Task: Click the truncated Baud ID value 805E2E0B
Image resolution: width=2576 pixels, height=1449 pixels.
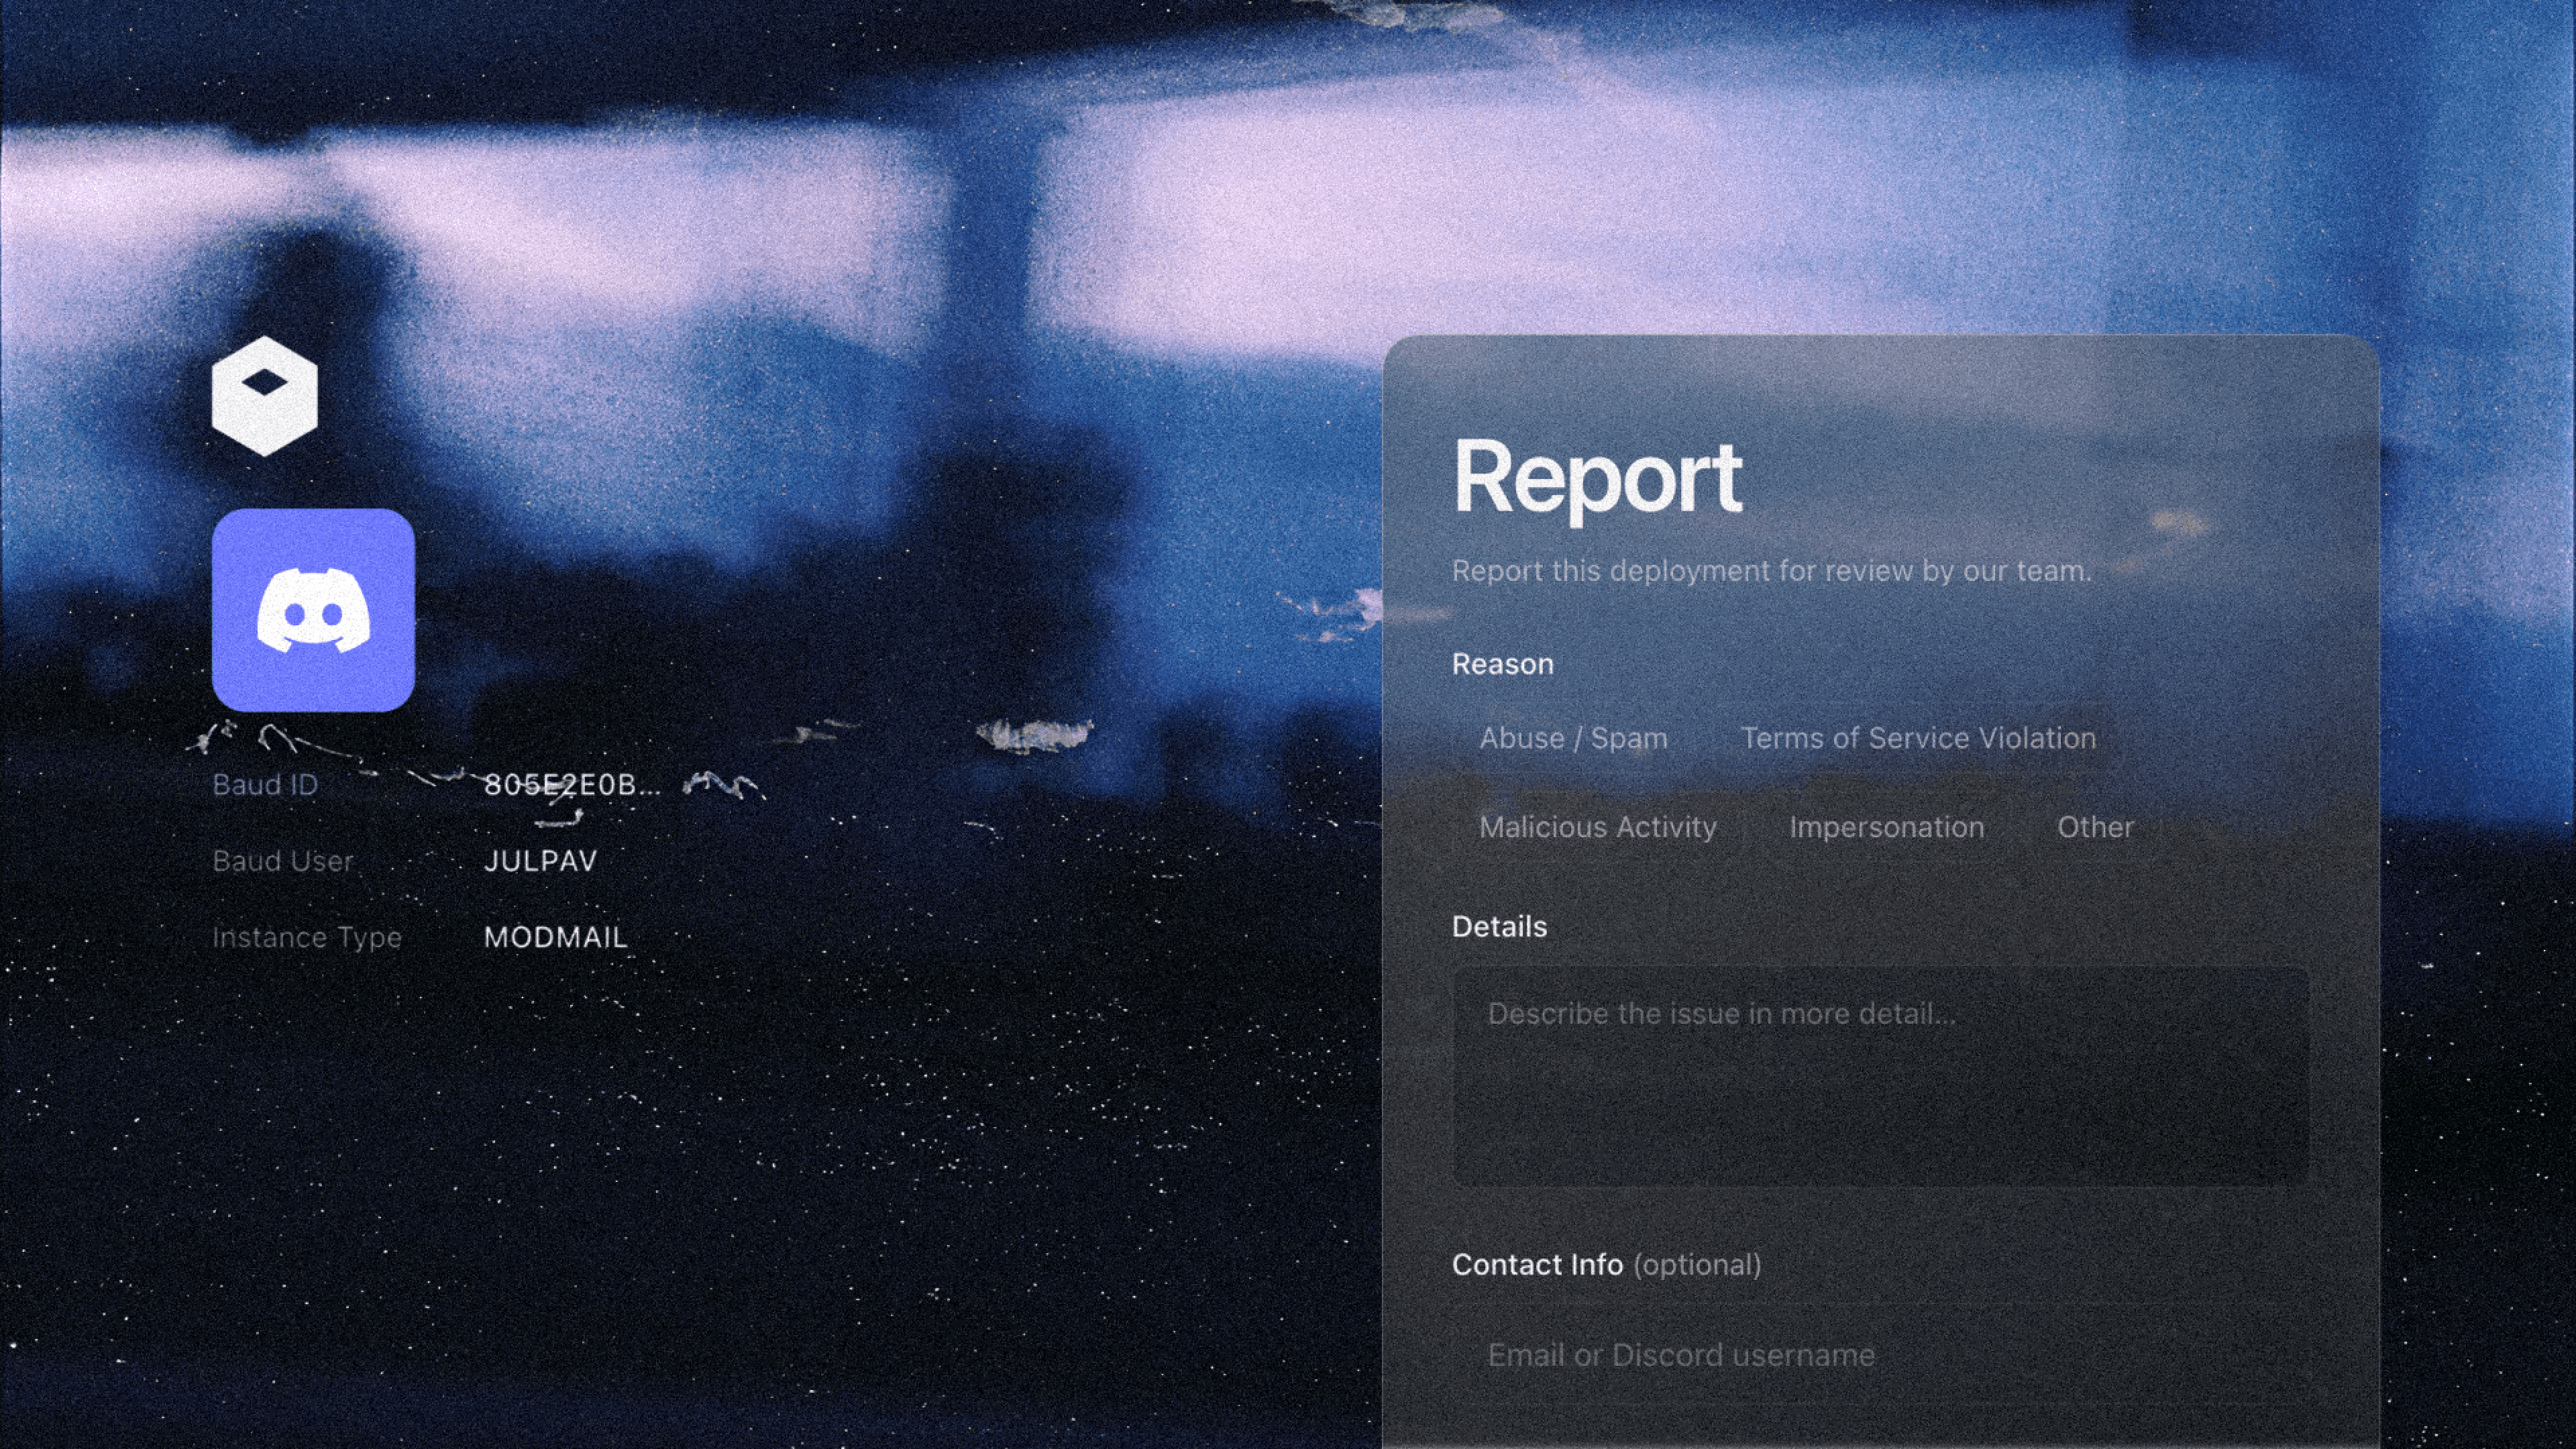Action: click(572, 785)
